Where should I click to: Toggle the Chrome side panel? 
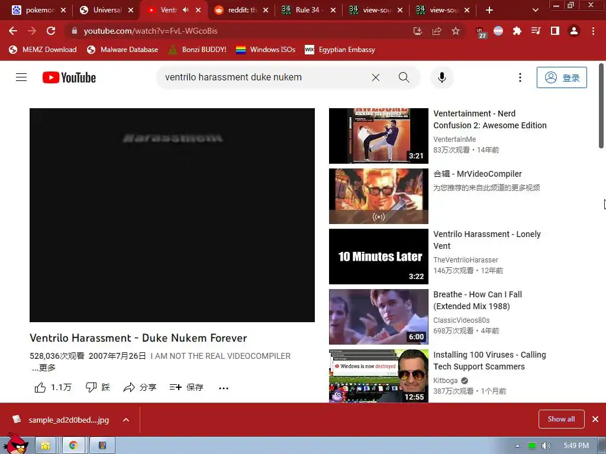point(555,31)
